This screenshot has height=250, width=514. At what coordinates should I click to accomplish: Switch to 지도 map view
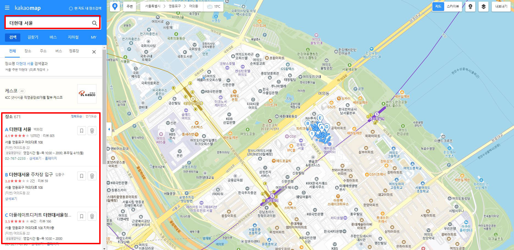click(438, 6)
